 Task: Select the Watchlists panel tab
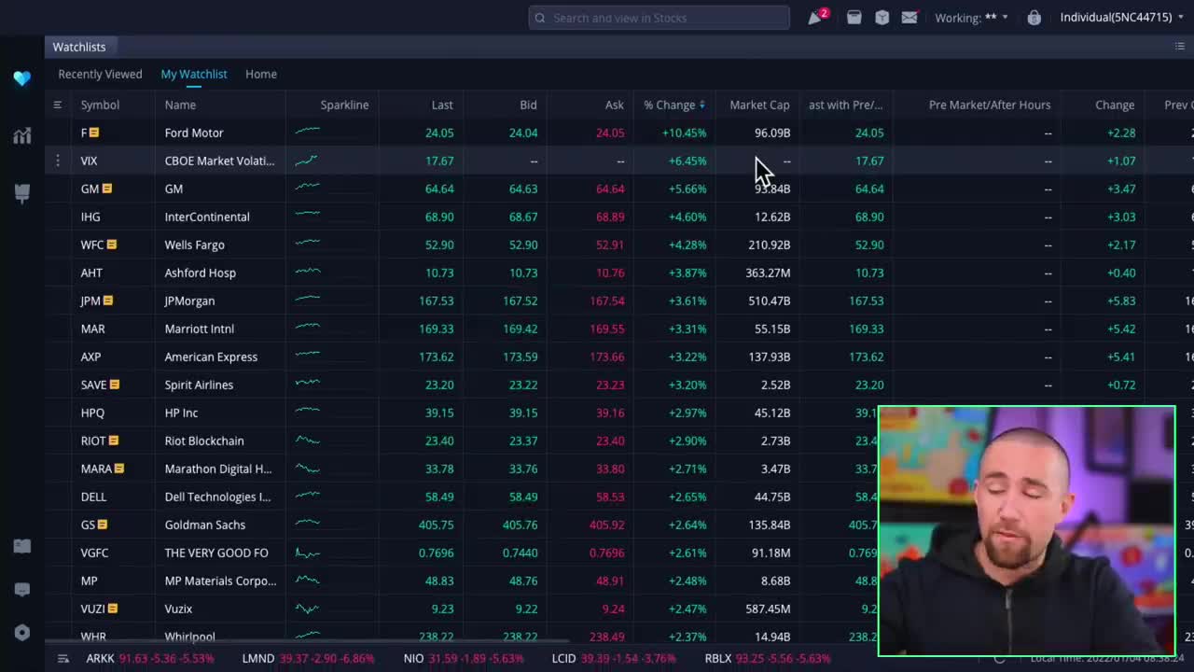coord(79,47)
